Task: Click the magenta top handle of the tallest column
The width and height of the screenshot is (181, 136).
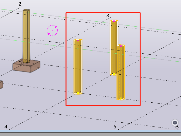Action: [x=114, y=21]
